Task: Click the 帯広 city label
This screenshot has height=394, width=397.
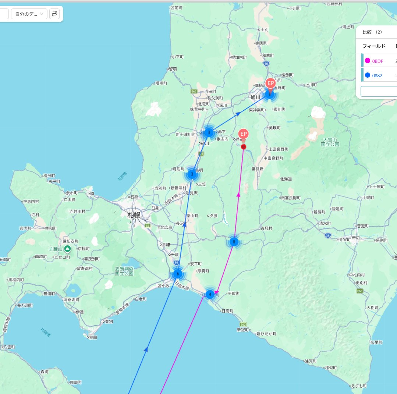Action: click(x=356, y=238)
